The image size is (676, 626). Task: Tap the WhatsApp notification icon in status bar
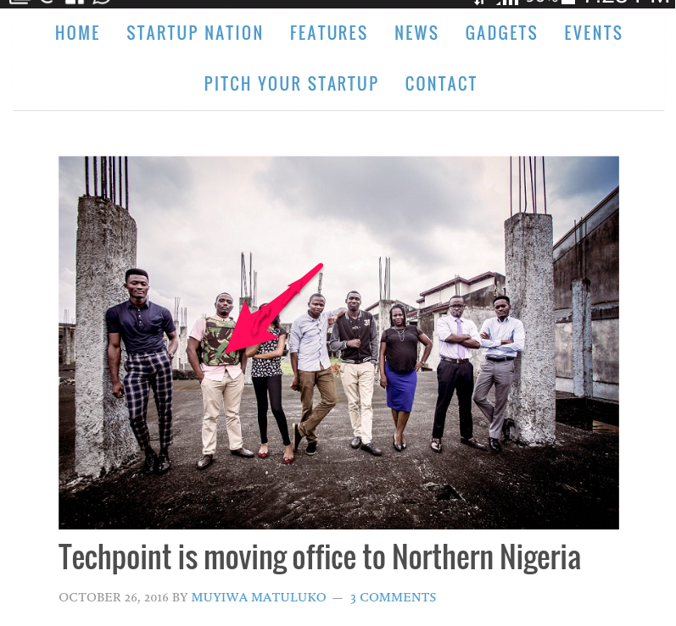click(102, 2)
